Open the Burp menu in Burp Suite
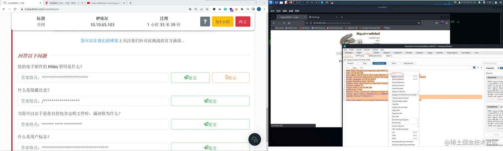 (346, 50)
